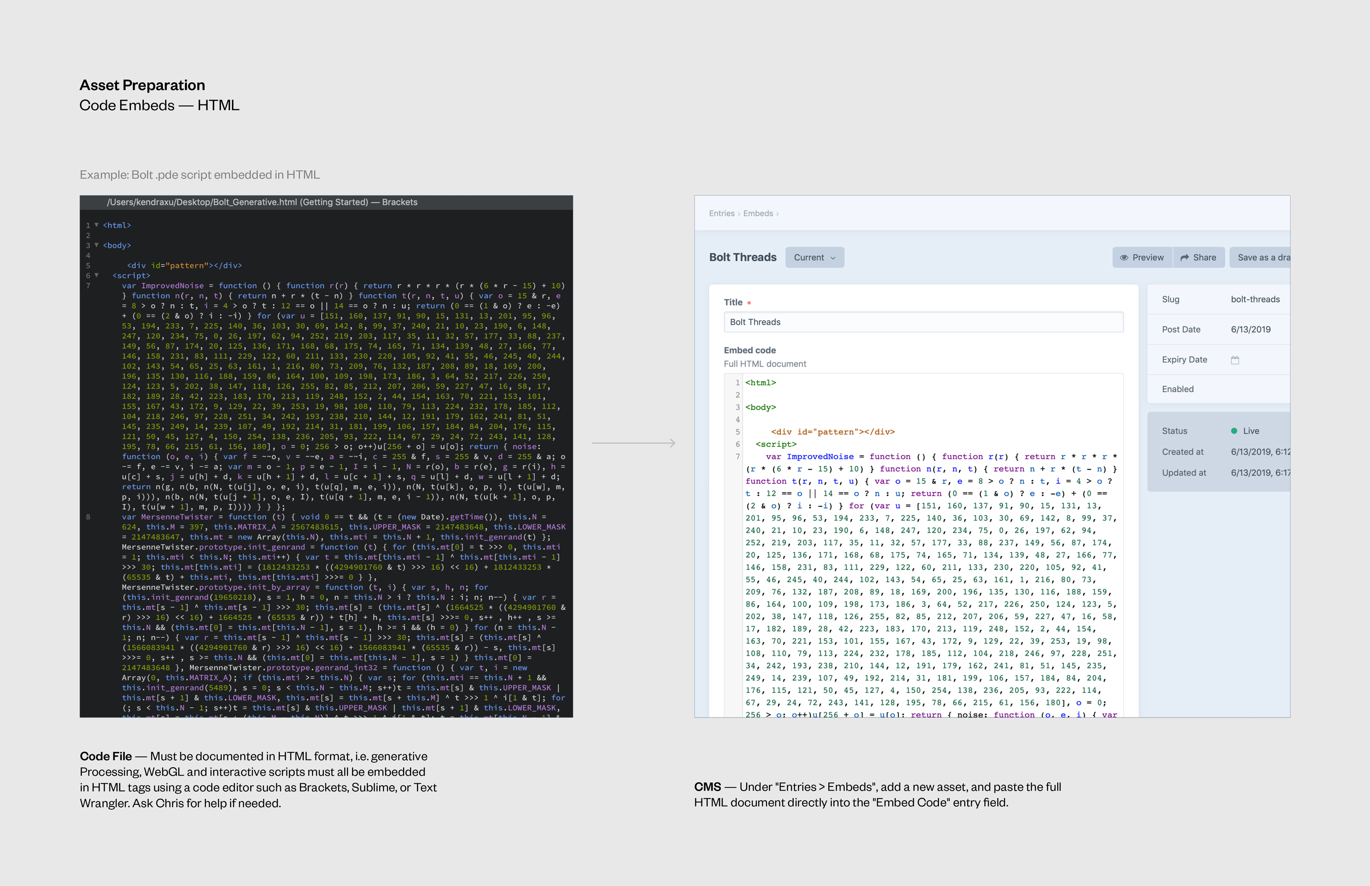
Task: Open the Expiry Date calendar icon
Action: click(x=1235, y=360)
